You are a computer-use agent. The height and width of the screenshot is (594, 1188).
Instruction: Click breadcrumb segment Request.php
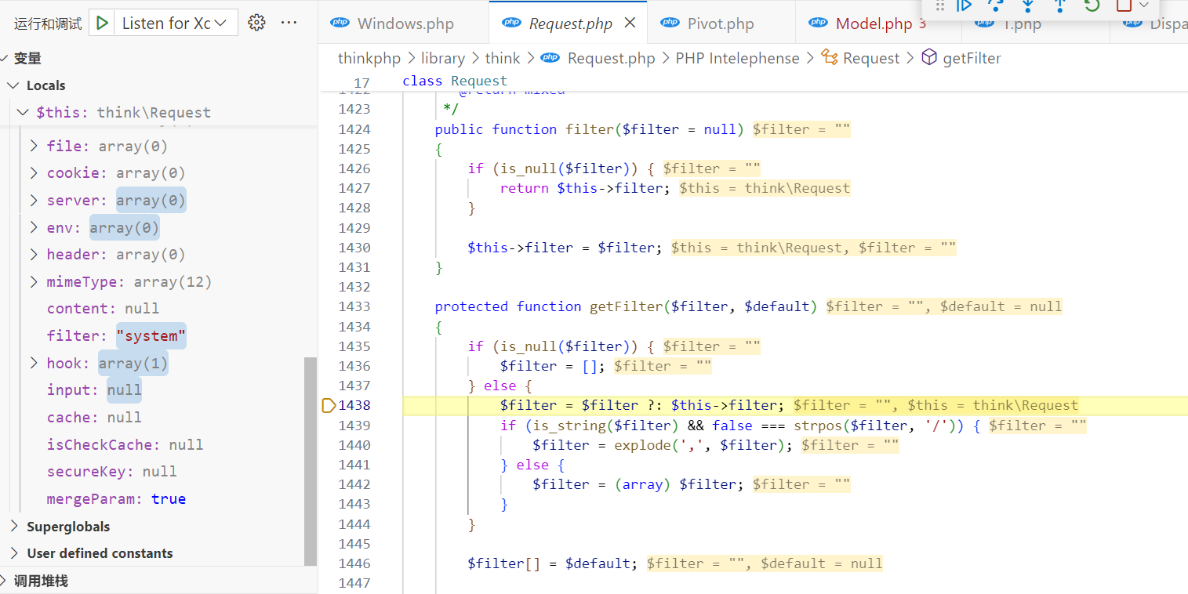[611, 58]
